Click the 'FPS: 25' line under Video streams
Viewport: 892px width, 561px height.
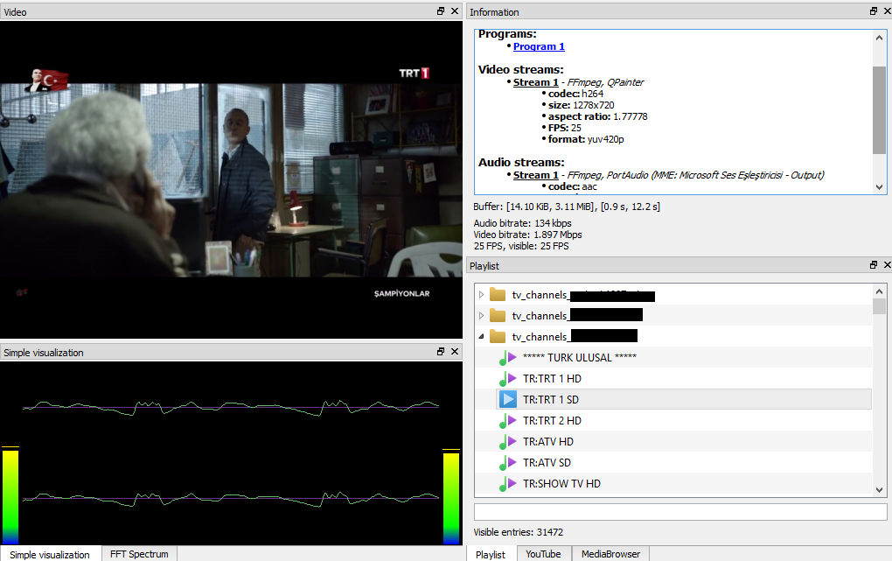[x=564, y=128]
